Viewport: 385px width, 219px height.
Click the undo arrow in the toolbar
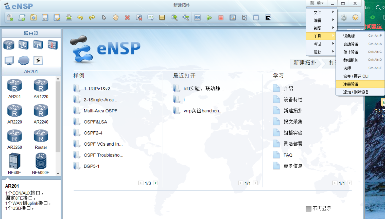coord(80,17)
